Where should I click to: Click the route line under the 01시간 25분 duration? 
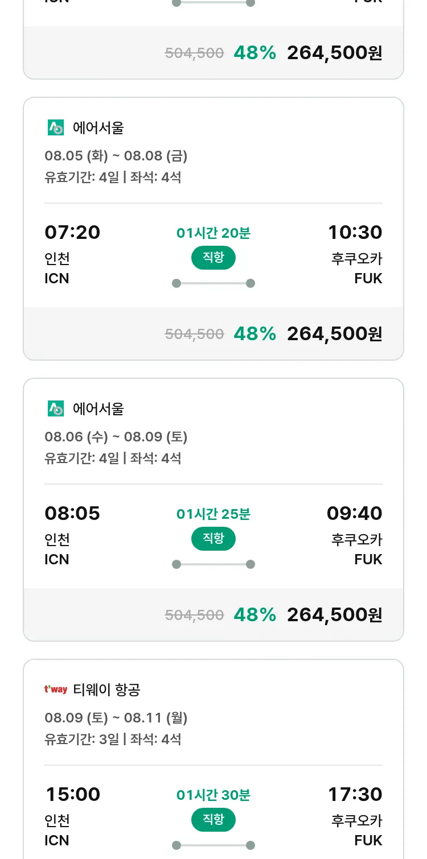213,564
